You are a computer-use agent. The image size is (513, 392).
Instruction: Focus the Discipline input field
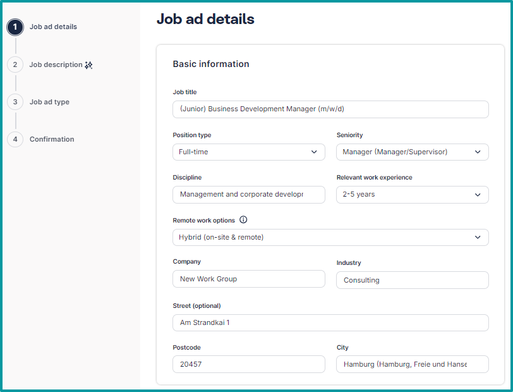coord(248,195)
